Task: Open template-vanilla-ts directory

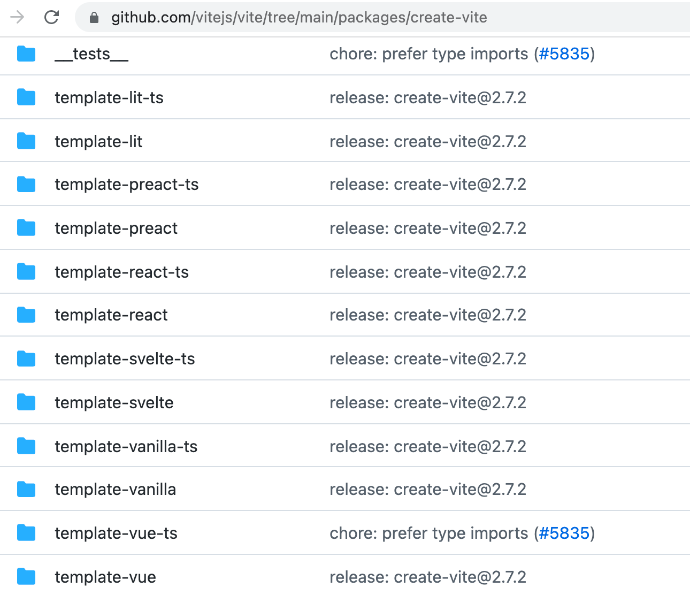Action: [126, 446]
